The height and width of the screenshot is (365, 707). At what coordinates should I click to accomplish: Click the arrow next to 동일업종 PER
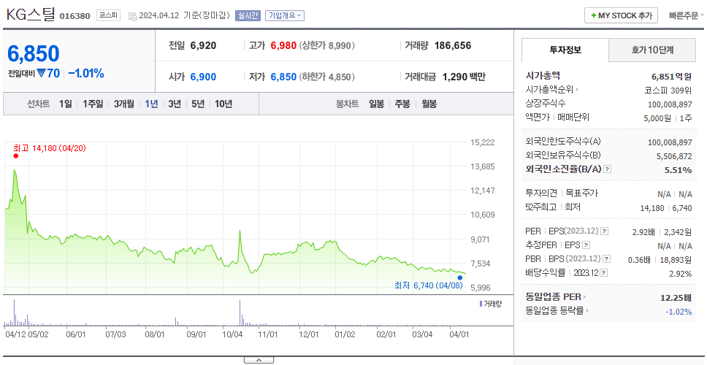(585, 297)
